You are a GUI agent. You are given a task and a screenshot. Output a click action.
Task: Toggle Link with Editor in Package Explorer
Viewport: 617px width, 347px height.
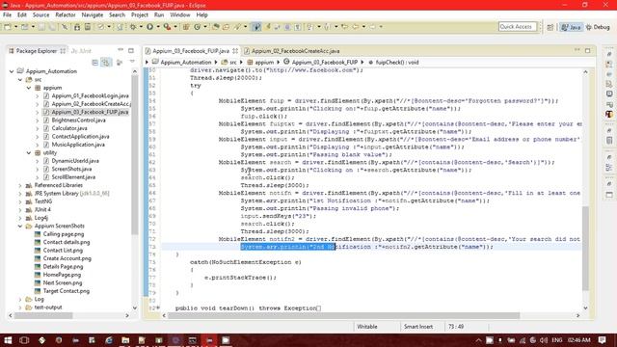point(106,63)
